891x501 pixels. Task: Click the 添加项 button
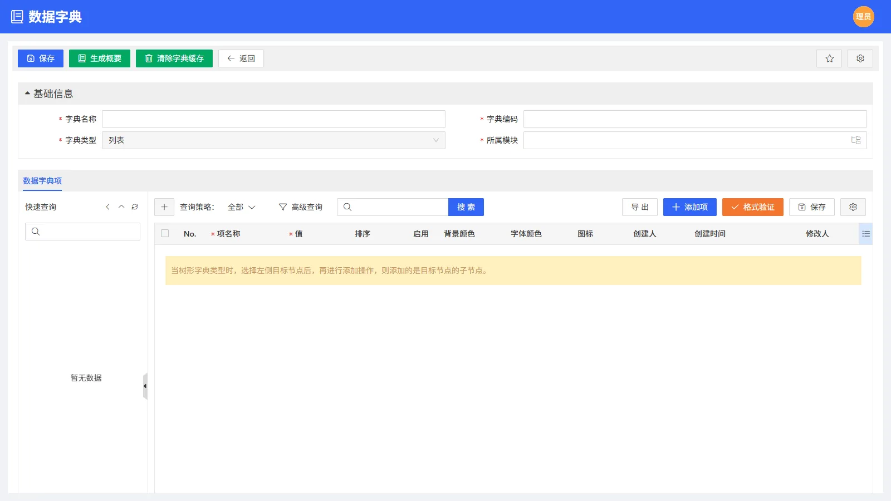click(690, 207)
